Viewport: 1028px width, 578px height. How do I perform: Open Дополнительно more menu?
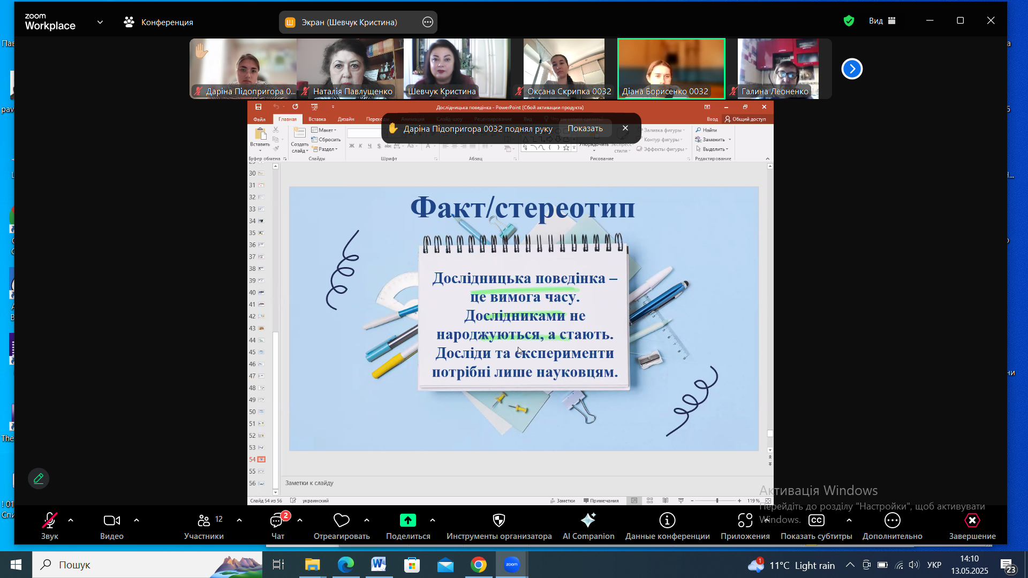coord(893,526)
